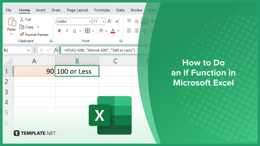
Task: Apply red font color A
Action: click(x=113, y=31)
